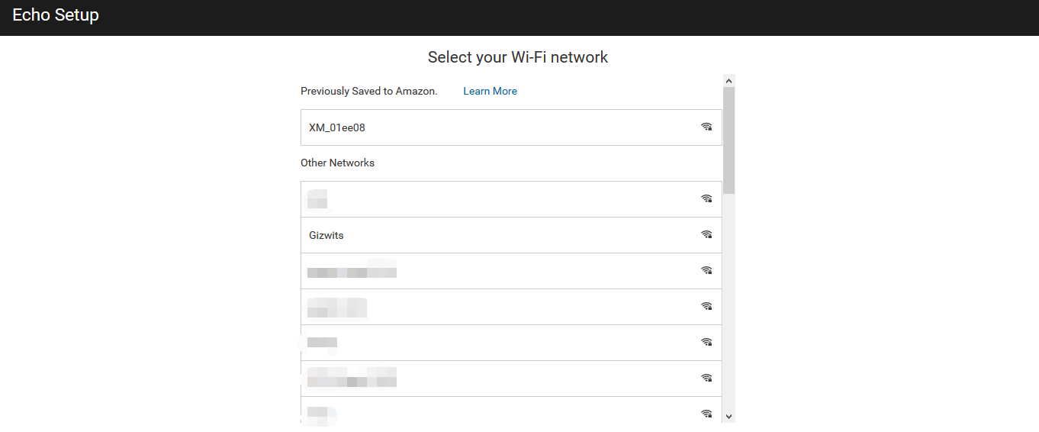The width and height of the screenshot is (1039, 432).
Task: Click Wi-Fi icon of network above Gizwits
Action: pos(706,199)
